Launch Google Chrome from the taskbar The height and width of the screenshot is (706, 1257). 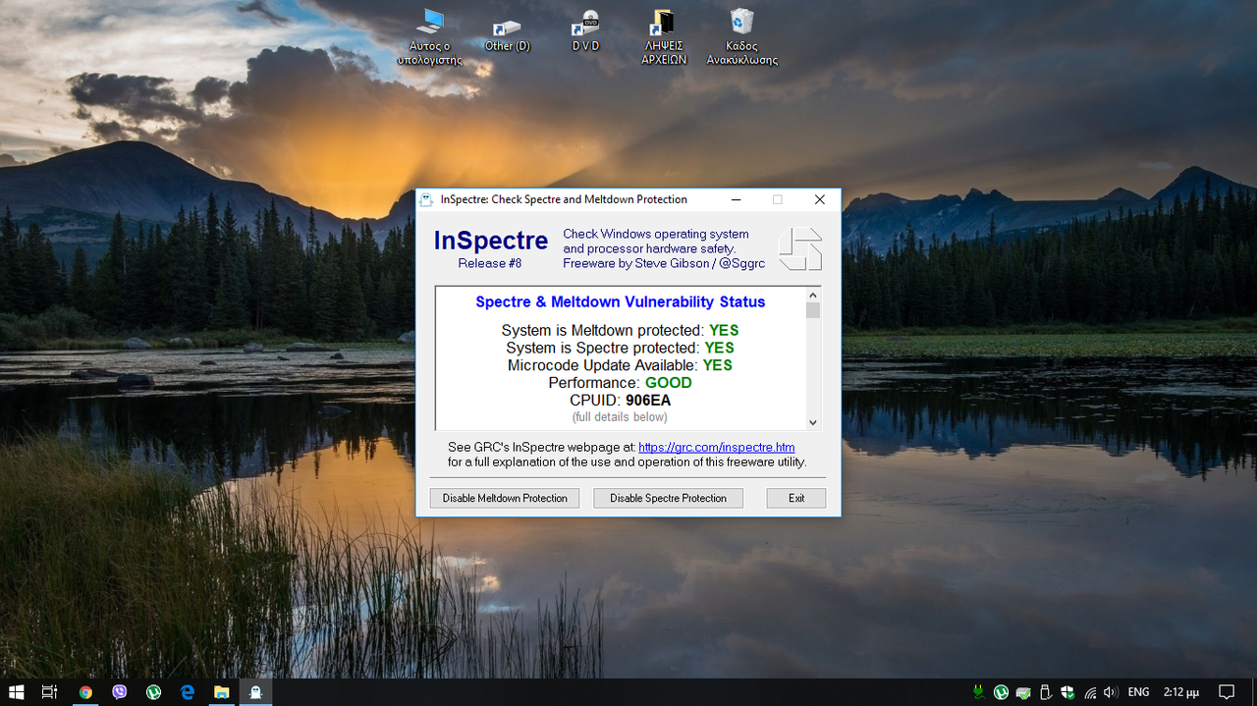click(85, 692)
